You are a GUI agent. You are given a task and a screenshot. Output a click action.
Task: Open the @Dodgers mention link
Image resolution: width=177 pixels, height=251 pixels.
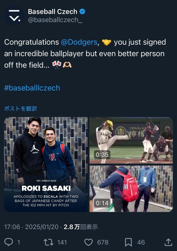79,42
